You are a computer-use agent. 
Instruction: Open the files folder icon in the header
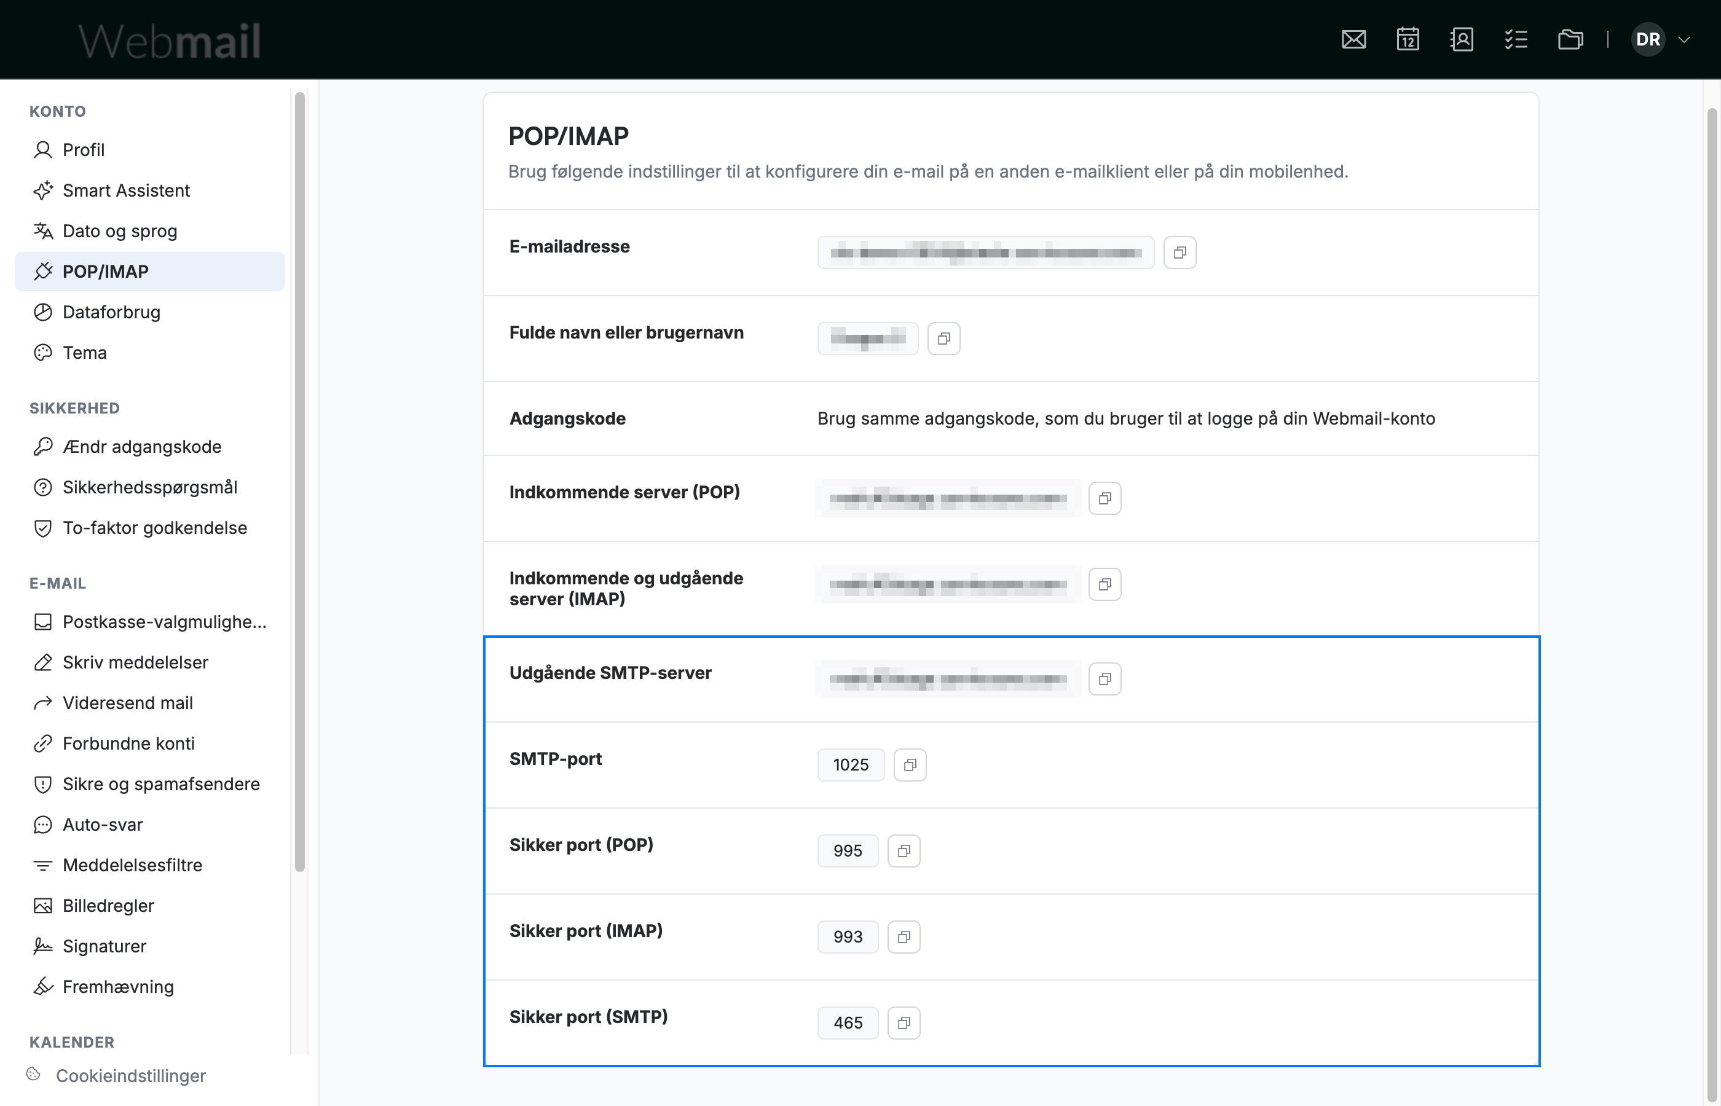[1570, 39]
